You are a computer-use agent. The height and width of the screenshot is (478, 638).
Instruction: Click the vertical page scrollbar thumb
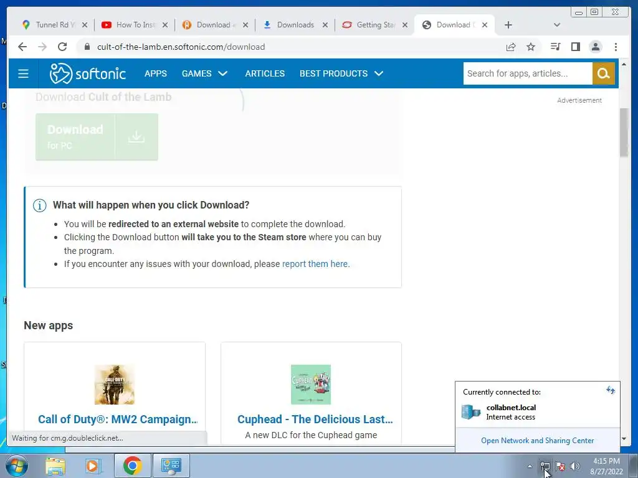pos(624,132)
